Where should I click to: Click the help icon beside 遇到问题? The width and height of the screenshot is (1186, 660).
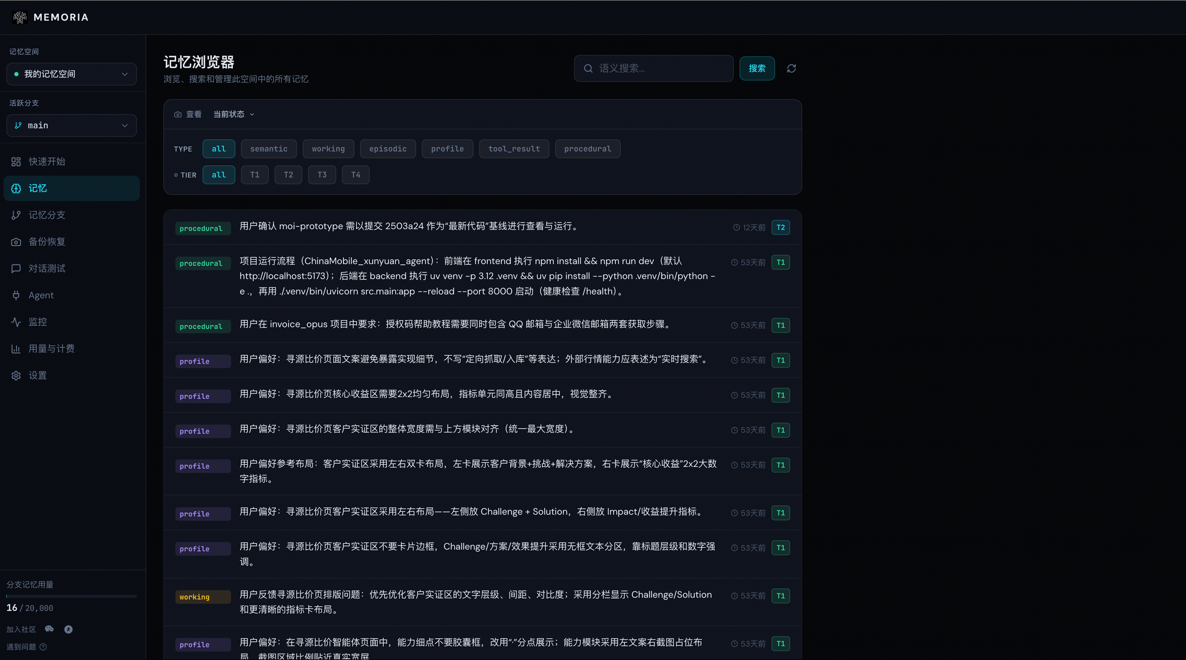click(43, 647)
